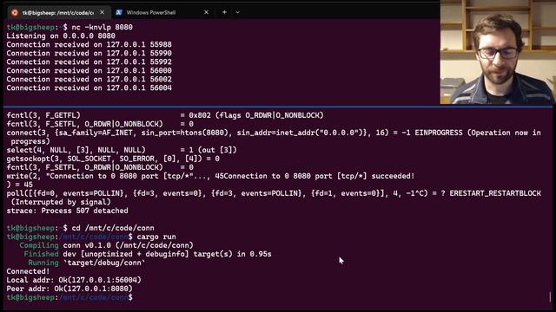Image resolution: width=556 pixels, height=312 pixels.
Task: Click the PowerShell icon on second tab
Action: 119,12
